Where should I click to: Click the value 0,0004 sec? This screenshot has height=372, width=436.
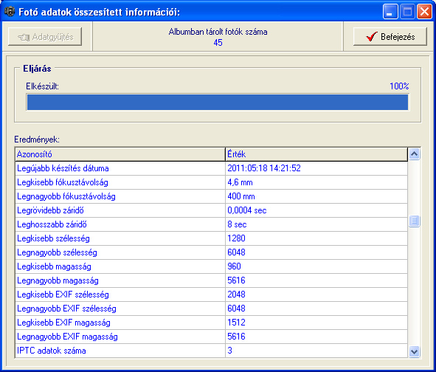point(247,210)
